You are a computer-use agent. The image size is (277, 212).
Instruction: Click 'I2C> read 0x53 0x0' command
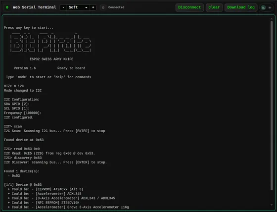point(22,149)
